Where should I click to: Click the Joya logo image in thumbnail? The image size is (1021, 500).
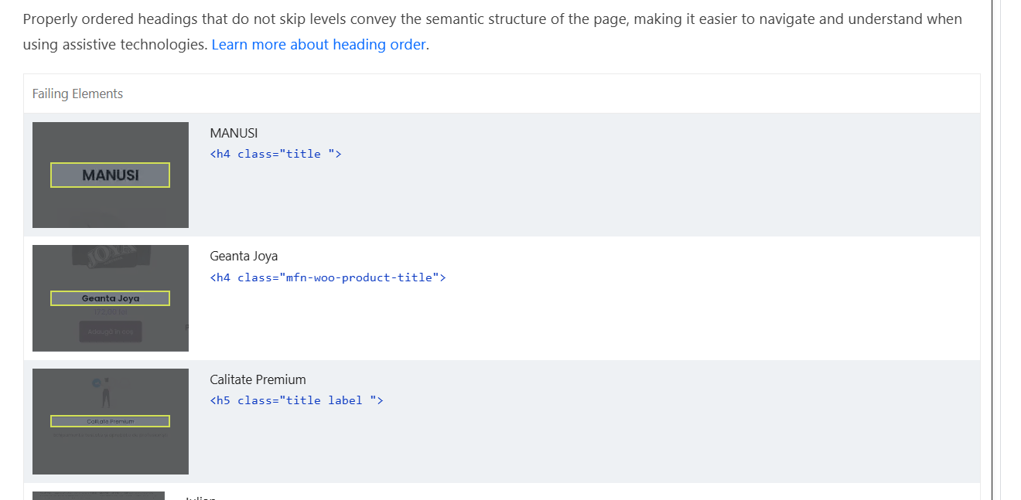pos(111,257)
